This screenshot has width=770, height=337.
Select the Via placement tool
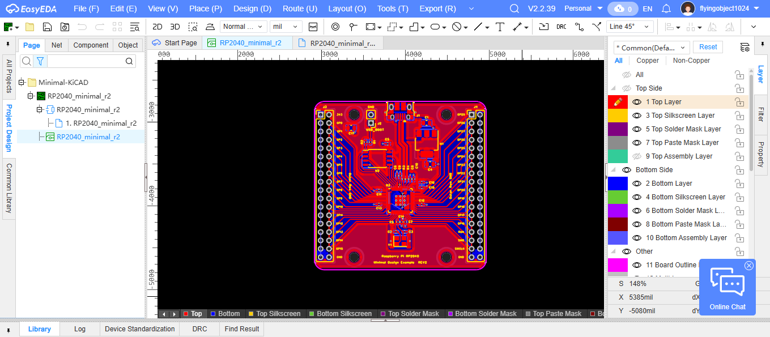point(335,27)
